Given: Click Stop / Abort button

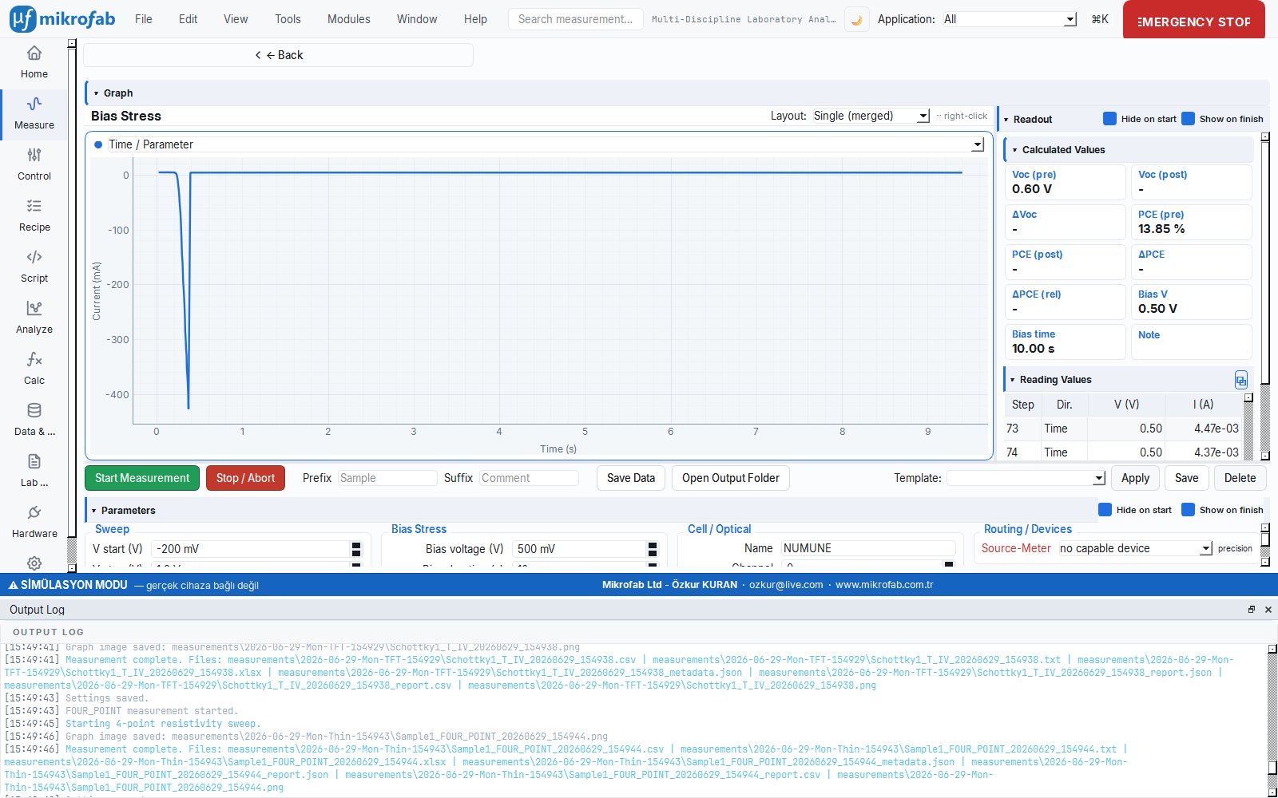Looking at the screenshot, I should point(245,478).
